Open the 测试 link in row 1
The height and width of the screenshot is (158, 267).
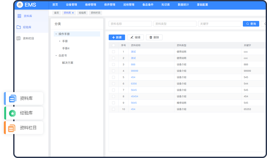(x=133, y=52)
